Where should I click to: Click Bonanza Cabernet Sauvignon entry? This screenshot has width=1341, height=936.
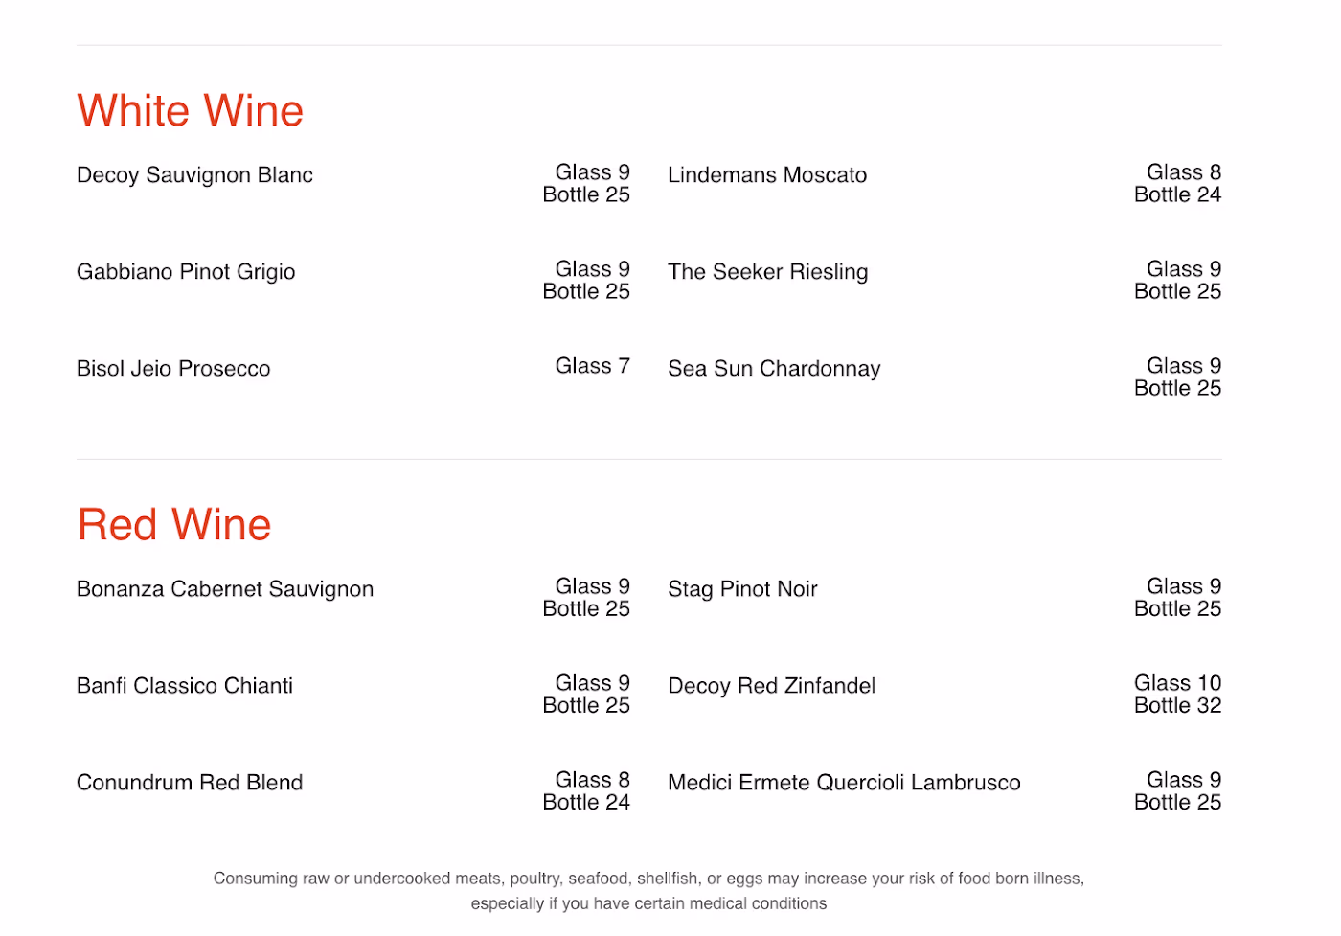[x=225, y=590]
